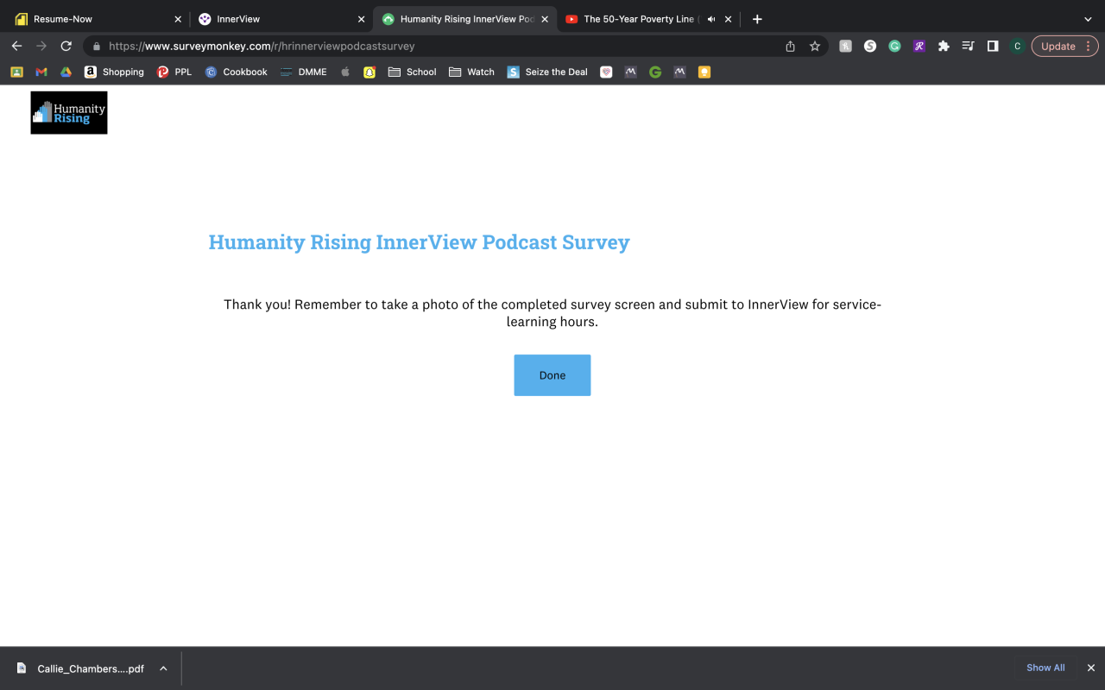This screenshot has width=1105, height=690.
Task: Click the Humanity Rising InnerView Podcast Survey heading
Action: (419, 242)
